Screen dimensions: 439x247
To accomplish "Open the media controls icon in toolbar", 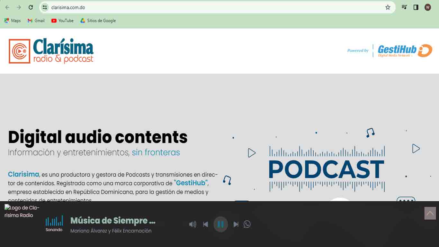I will click(404, 7).
